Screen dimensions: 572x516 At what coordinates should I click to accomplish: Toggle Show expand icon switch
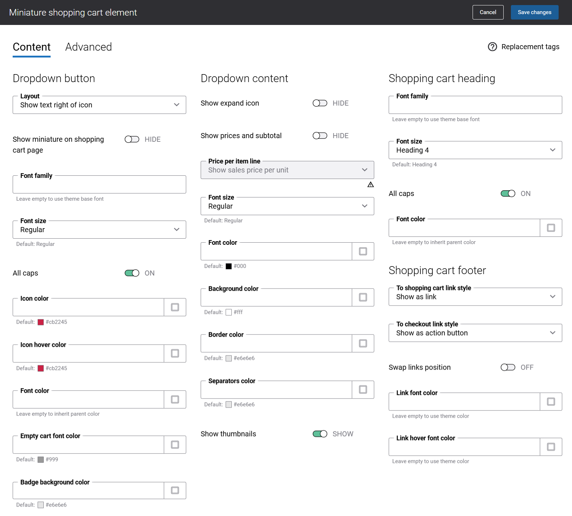(320, 103)
